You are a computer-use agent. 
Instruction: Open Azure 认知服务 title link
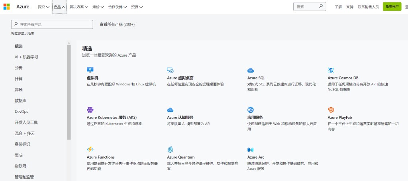point(180,118)
